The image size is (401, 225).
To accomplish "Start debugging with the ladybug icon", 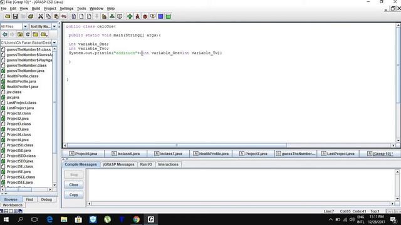I will (x=145, y=16).
